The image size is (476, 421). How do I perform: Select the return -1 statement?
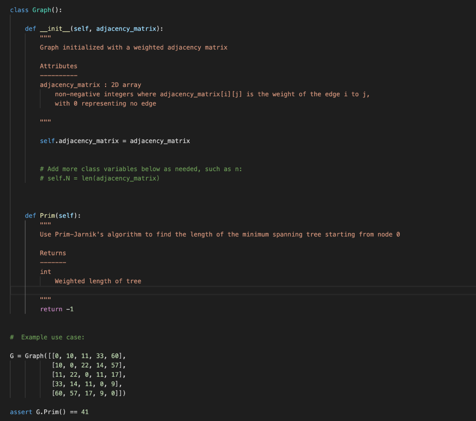tap(56, 309)
